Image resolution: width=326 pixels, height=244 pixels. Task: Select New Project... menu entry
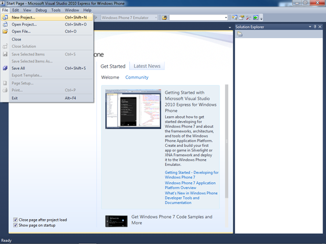(x=47, y=17)
